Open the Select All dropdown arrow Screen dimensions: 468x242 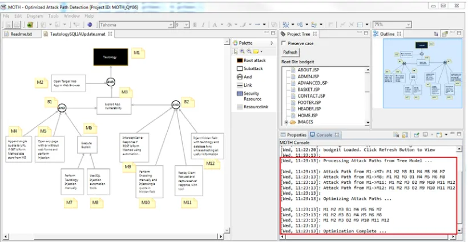pos(292,25)
